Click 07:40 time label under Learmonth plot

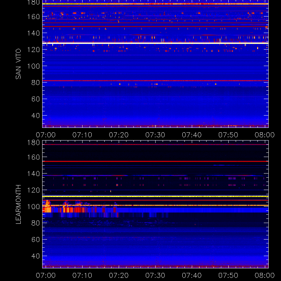[192, 275]
